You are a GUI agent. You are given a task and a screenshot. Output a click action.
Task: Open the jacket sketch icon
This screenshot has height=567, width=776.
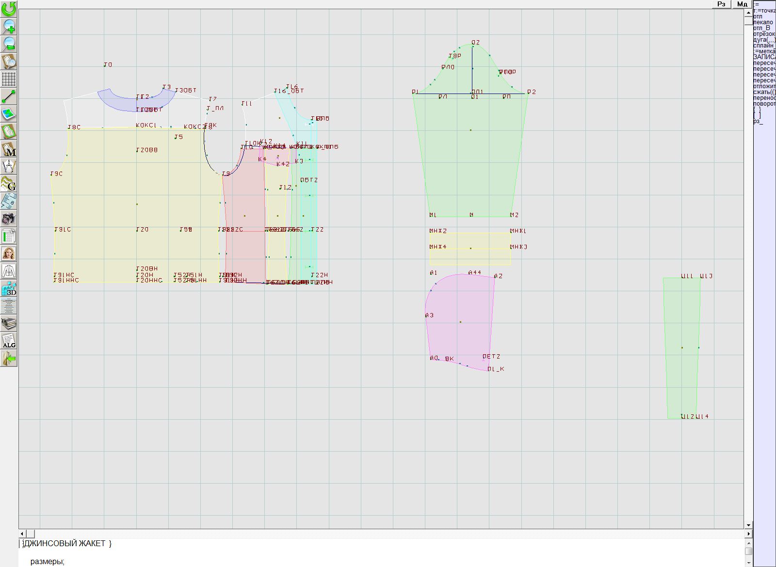tap(9, 271)
